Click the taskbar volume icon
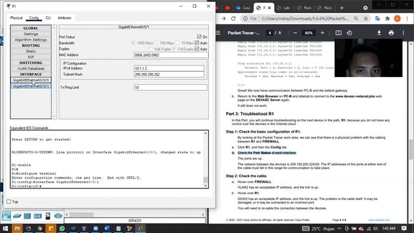Image resolution: width=414 pixels, height=233 pixels. (375, 228)
